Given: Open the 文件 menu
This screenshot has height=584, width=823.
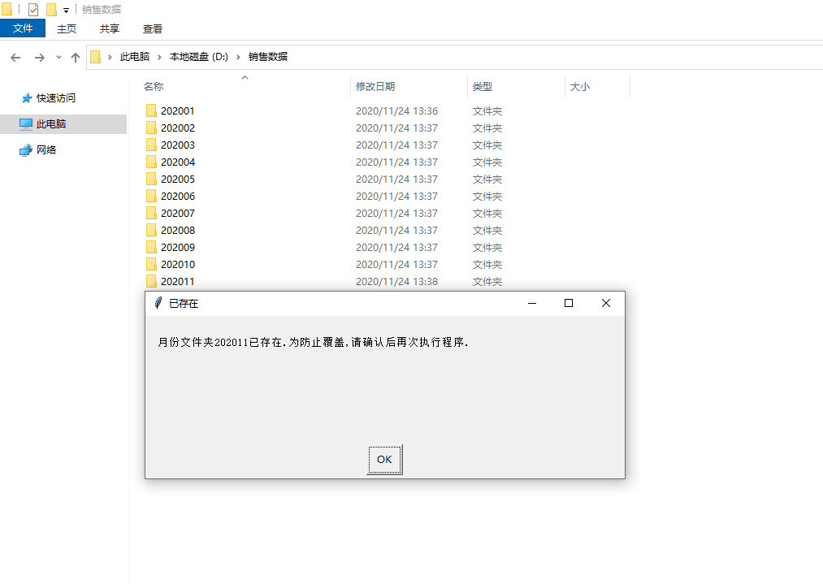Looking at the screenshot, I should (23, 28).
